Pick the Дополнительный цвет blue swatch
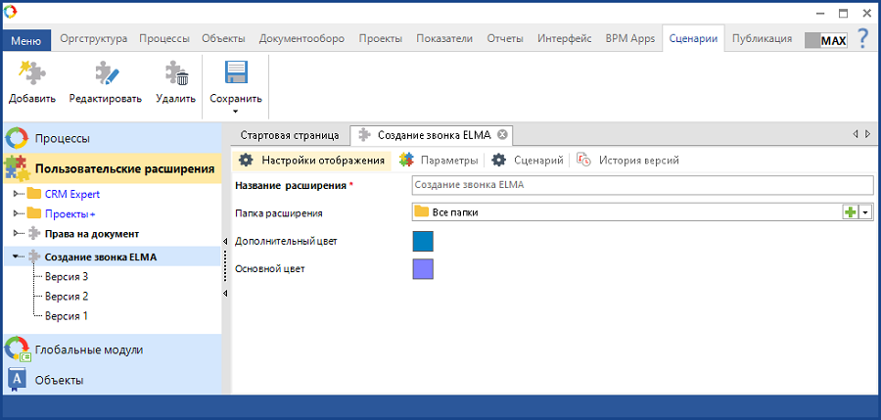This screenshot has height=420, width=881. (x=423, y=241)
